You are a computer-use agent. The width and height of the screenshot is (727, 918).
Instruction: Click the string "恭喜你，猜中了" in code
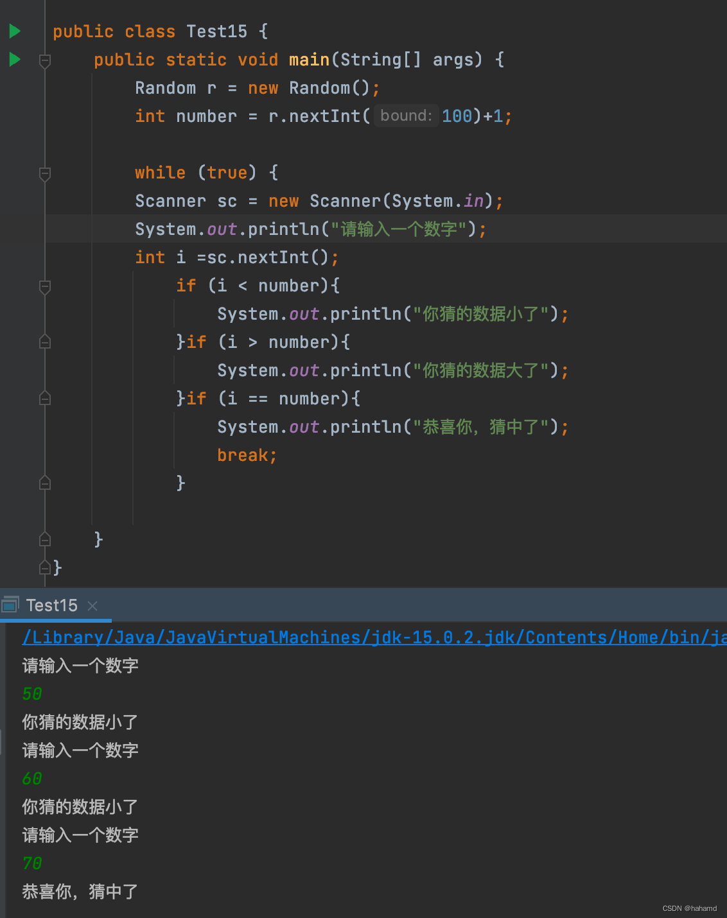[480, 427]
